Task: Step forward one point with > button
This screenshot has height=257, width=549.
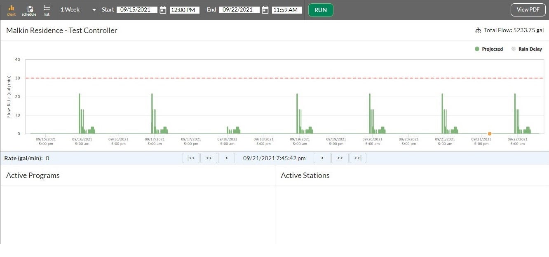Action: pyautogui.click(x=322, y=158)
